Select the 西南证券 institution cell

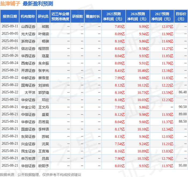[28, 63]
